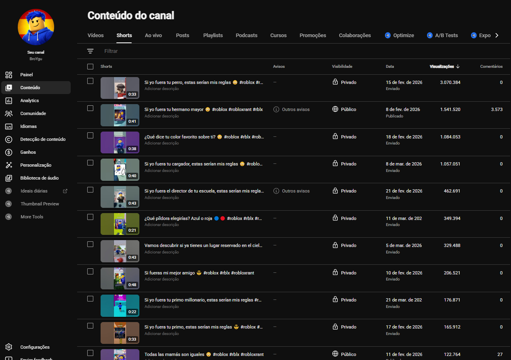Open the Configurações gear icon
This screenshot has height=360, width=511.
tap(9, 347)
